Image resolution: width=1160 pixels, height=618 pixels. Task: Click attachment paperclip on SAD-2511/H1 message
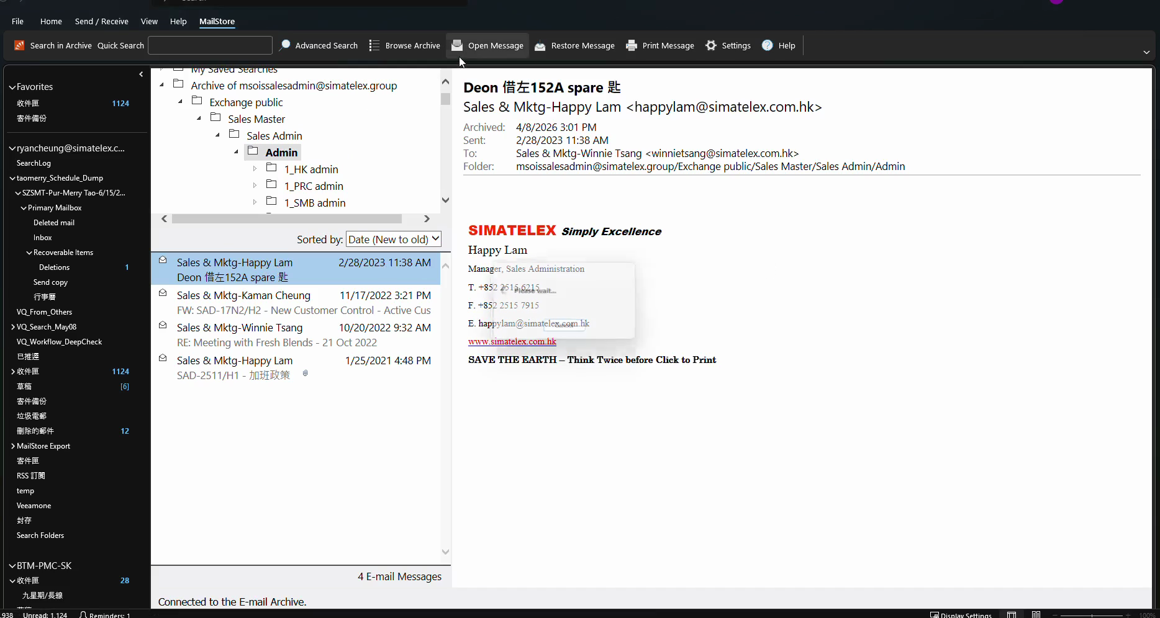pyautogui.click(x=305, y=374)
